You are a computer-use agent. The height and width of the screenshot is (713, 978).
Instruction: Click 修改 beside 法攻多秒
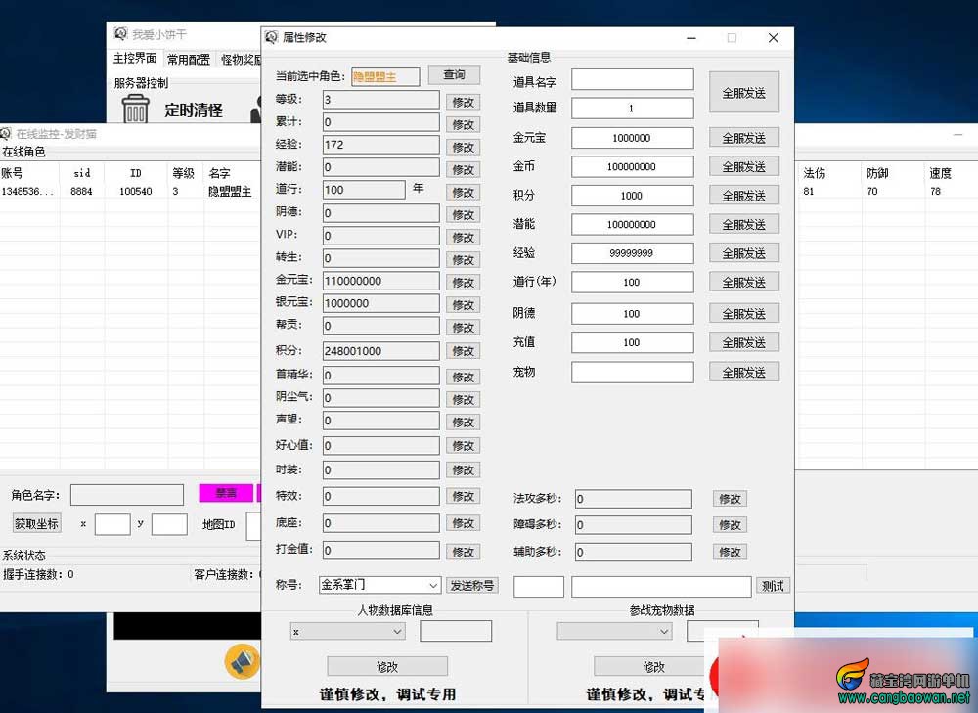point(730,499)
